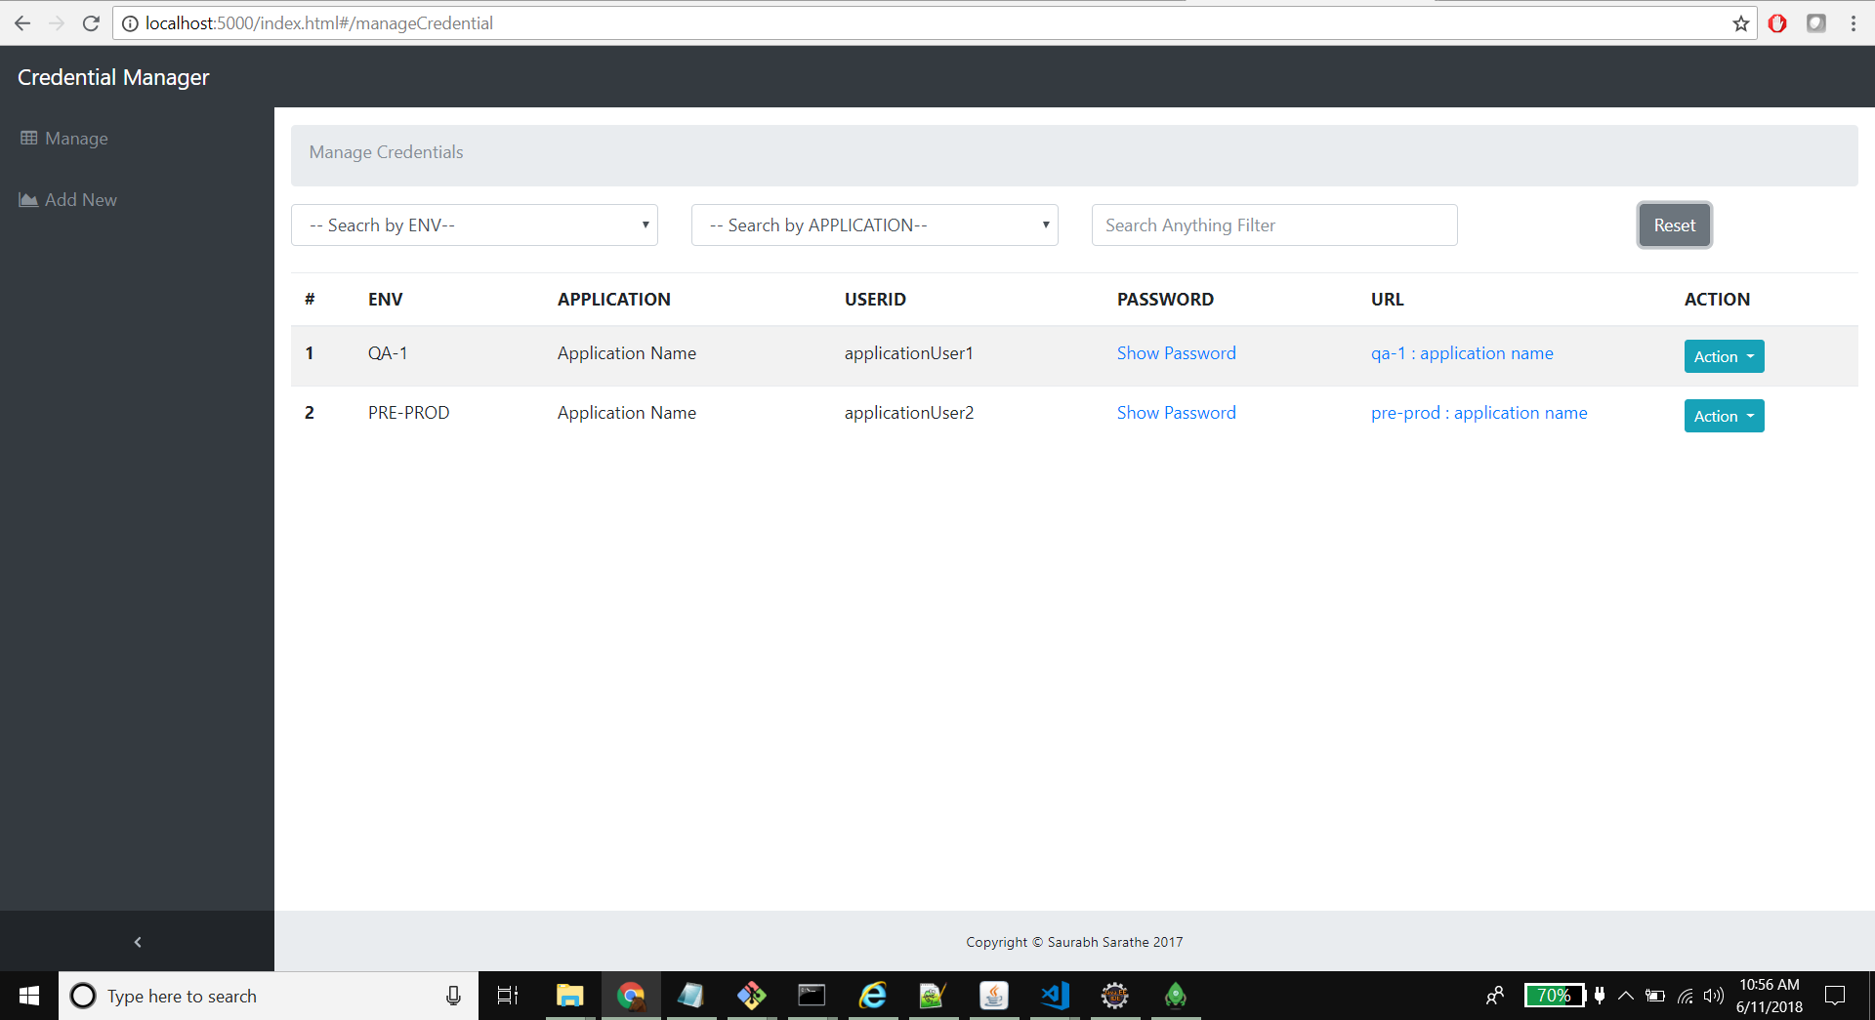This screenshot has width=1875, height=1020.
Task: Expand the Search by APPLICATION dropdown
Action: (874, 224)
